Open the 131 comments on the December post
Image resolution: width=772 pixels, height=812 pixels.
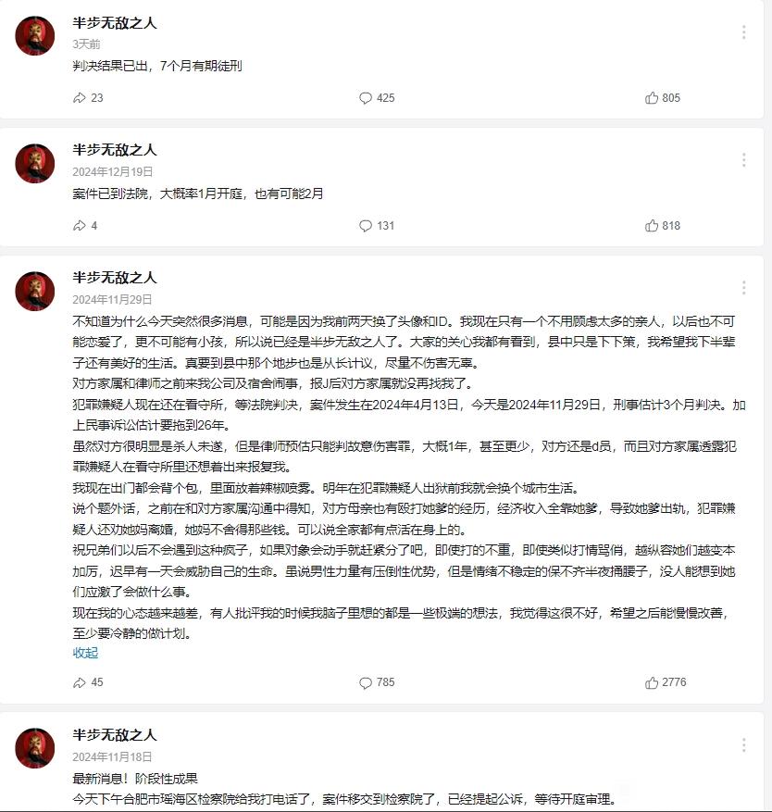click(x=377, y=226)
